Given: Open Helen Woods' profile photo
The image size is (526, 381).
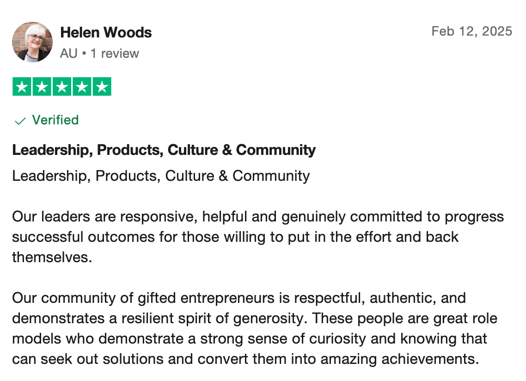Looking at the screenshot, I should pos(32,42).
